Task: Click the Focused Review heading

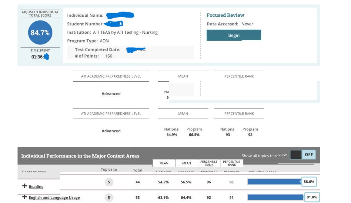Action: pos(225,15)
